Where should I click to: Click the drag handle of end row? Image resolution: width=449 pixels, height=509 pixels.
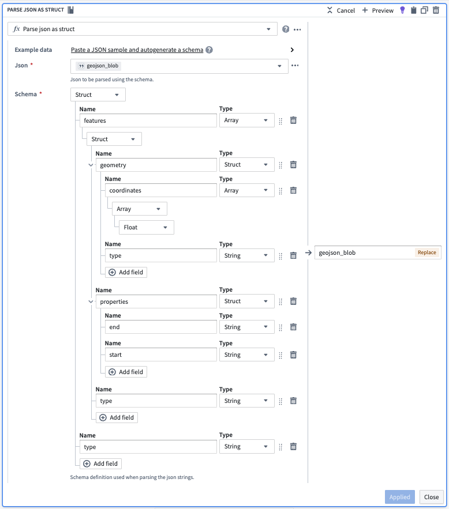click(x=280, y=327)
